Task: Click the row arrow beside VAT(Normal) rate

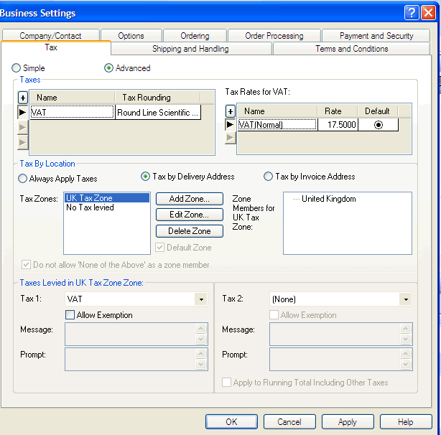Action: coord(230,125)
